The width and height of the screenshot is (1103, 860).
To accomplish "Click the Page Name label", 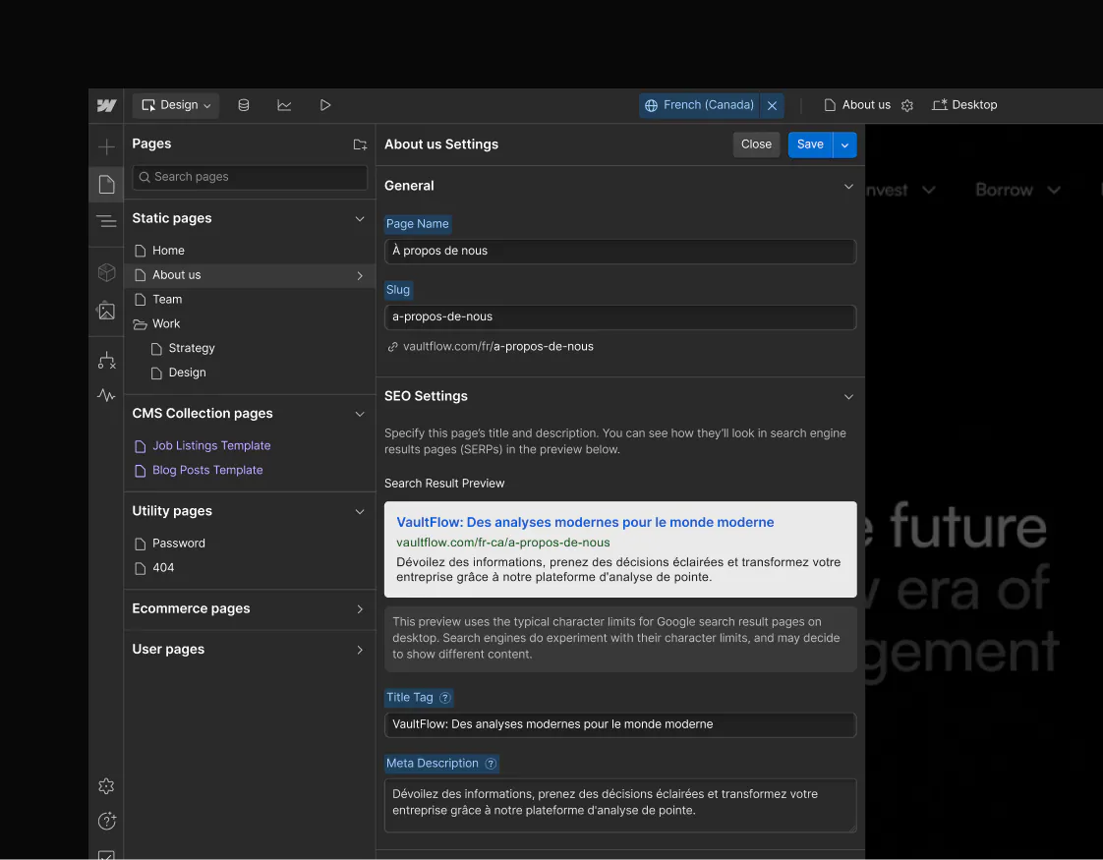I will tap(417, 224).
